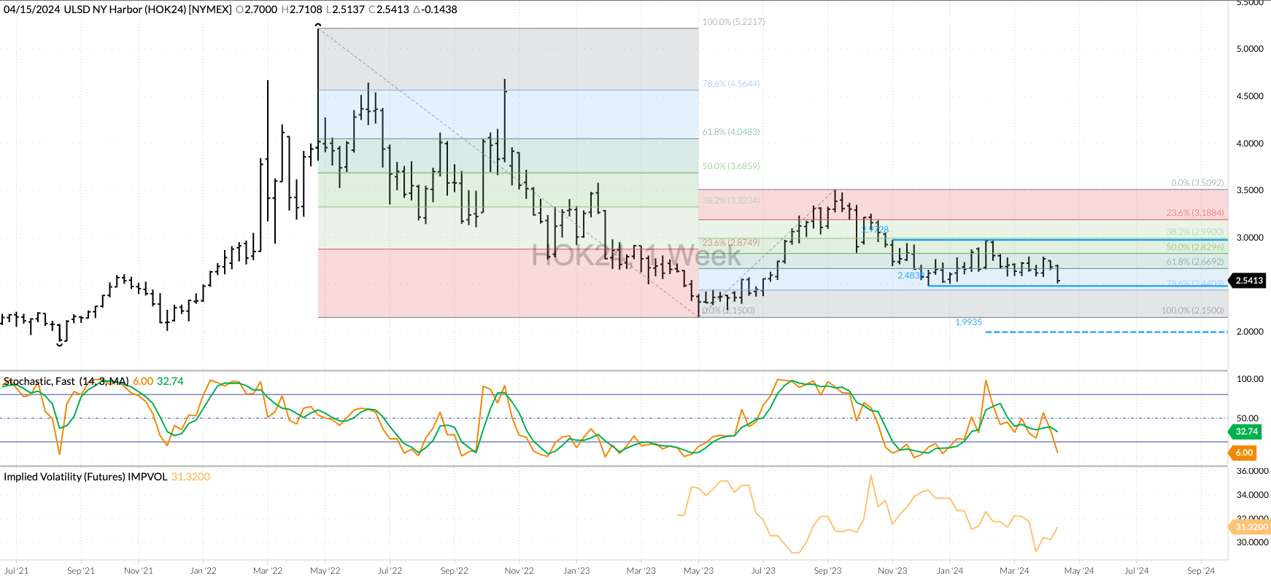The height and width of the screenshot is (581, 1271).
Task: Select the Stochastic, Fast indicator label
Action: pos(66,381)
